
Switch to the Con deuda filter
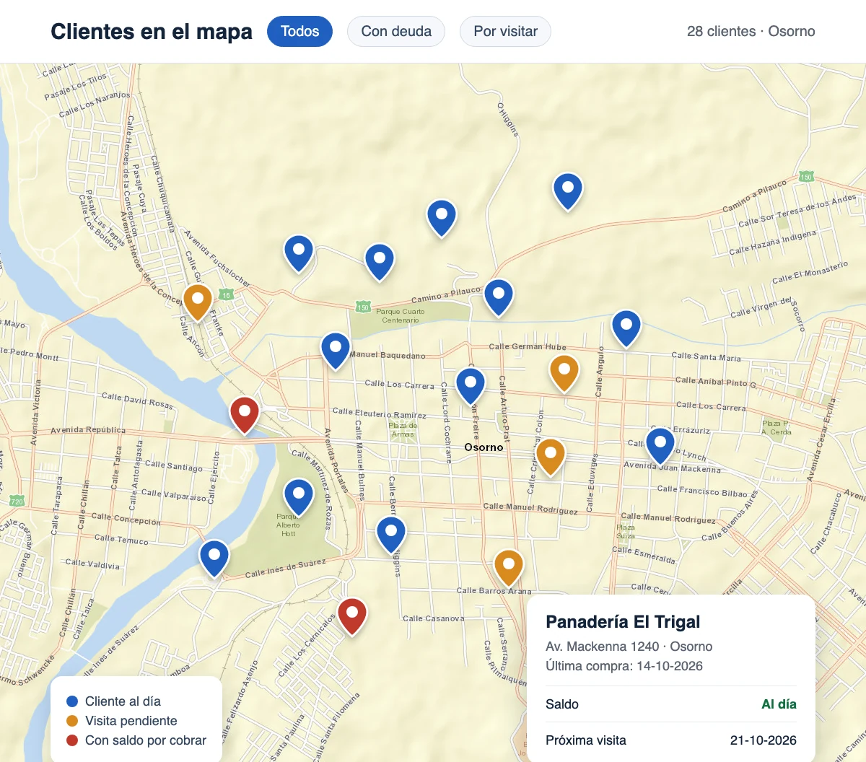point(396,31)
